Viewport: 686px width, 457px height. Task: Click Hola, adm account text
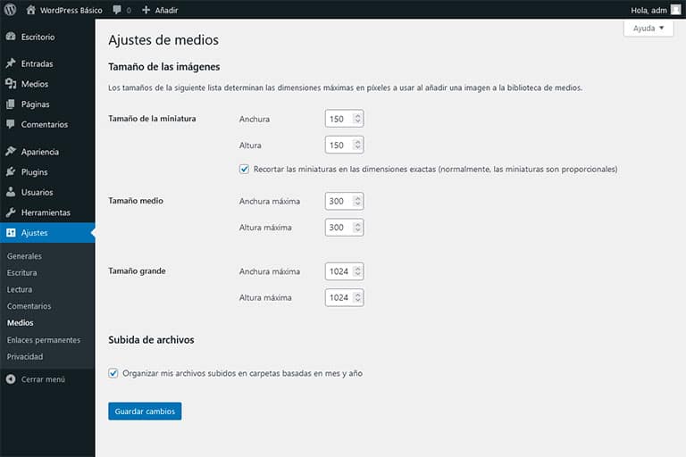pyautogui.click(x=648, y=10)
